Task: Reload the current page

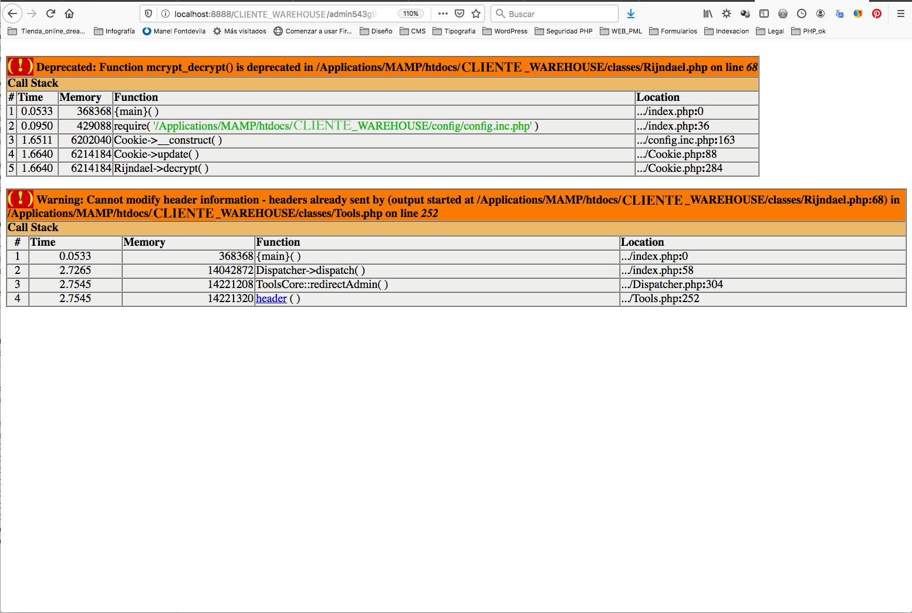Action: [50, 13]
